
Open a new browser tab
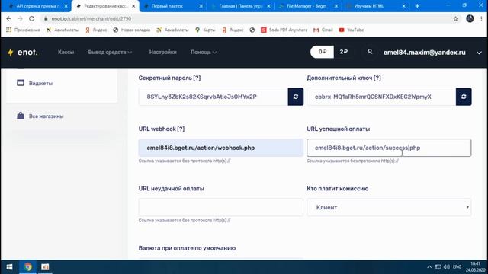tap(417, 6)
